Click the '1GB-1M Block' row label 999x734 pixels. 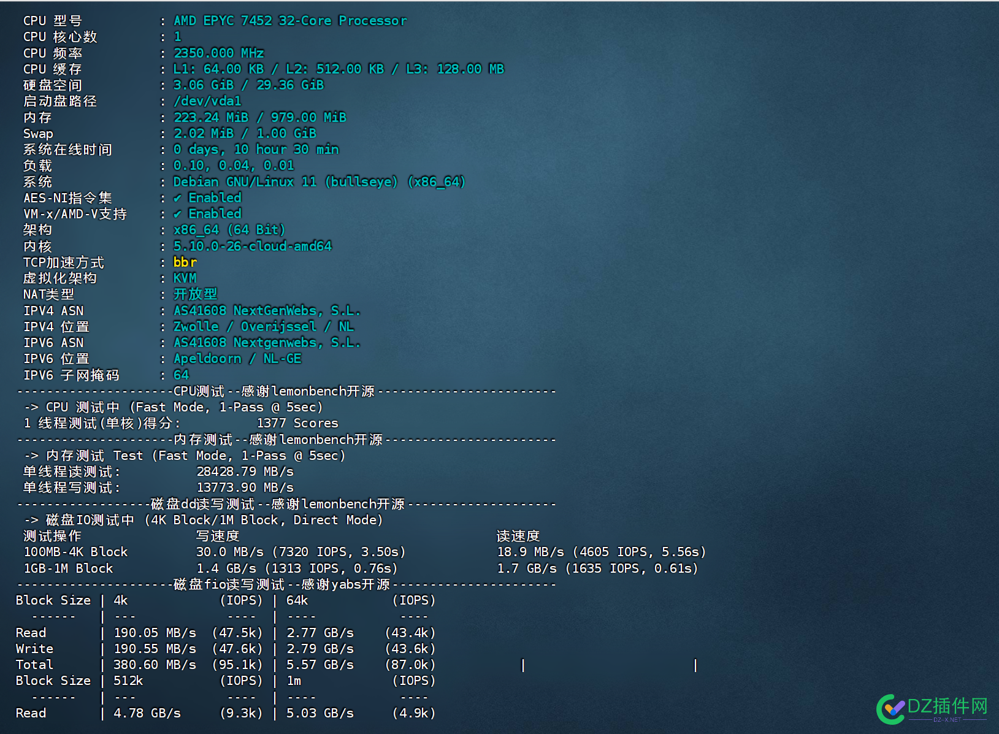[68, 568]
